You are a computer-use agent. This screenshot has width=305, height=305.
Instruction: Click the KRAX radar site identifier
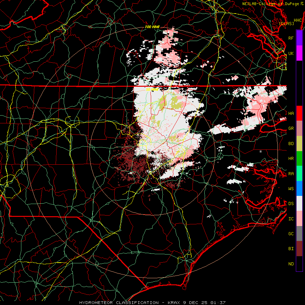[x=174, y=303]
